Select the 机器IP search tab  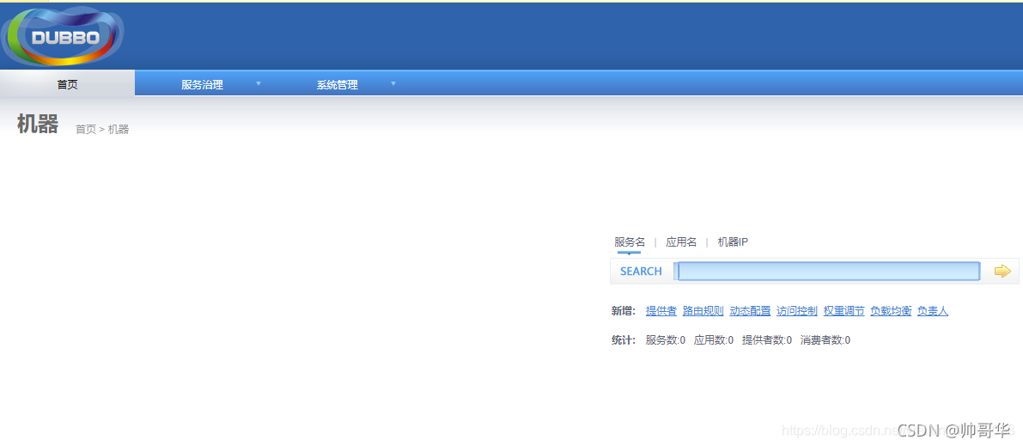[733, 242]
